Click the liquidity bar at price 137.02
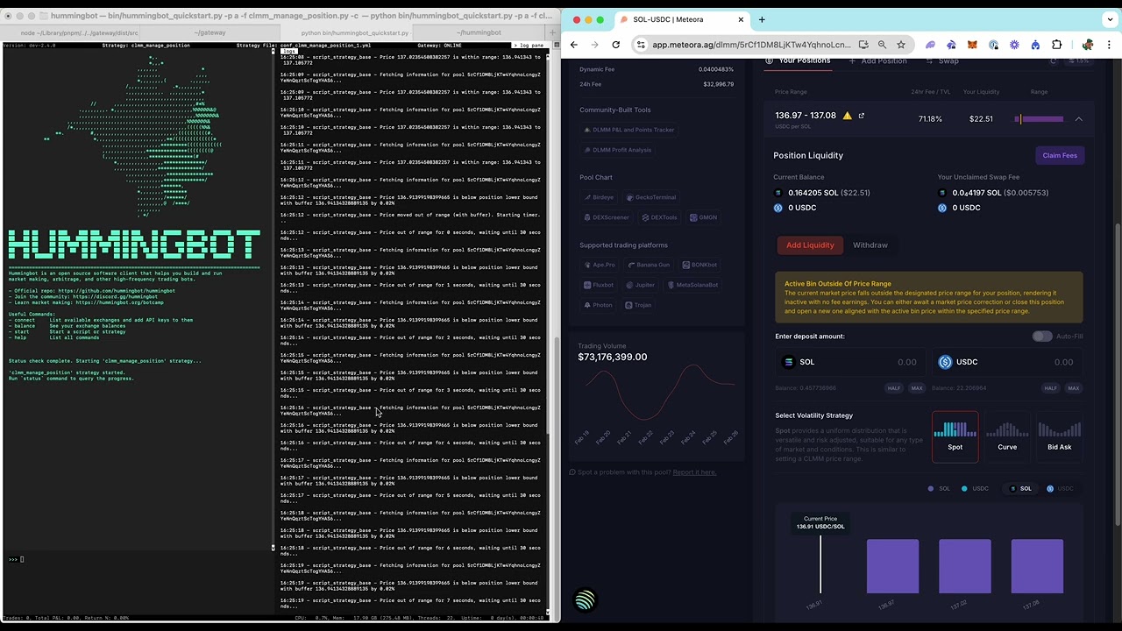 click(x=964, y=566)
